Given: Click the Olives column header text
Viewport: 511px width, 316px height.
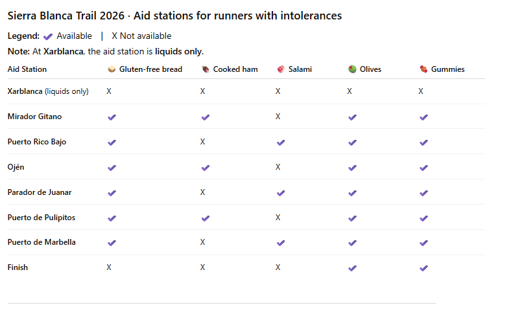Looking at the screenshot, I should [370, 69].
